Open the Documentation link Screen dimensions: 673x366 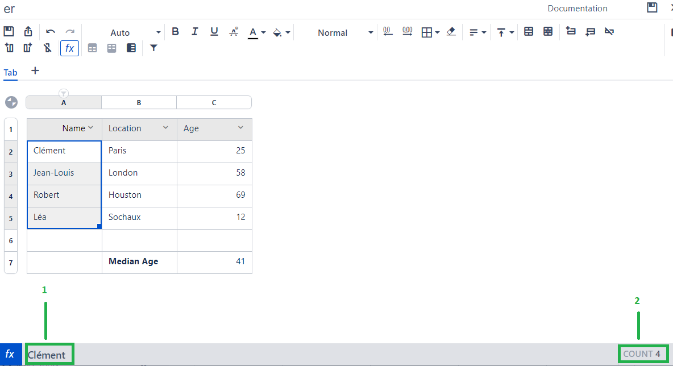coord(577,9)
